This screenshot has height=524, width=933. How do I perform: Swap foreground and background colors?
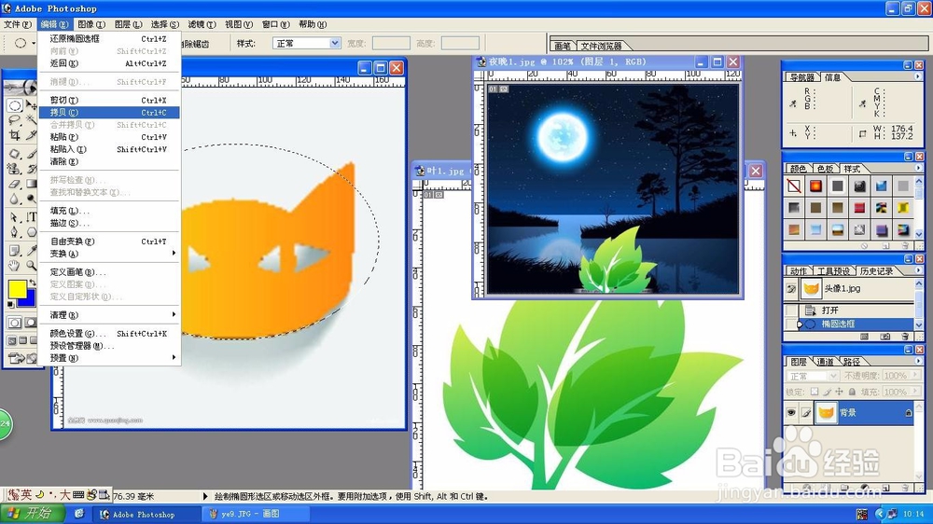click(32, 283)
